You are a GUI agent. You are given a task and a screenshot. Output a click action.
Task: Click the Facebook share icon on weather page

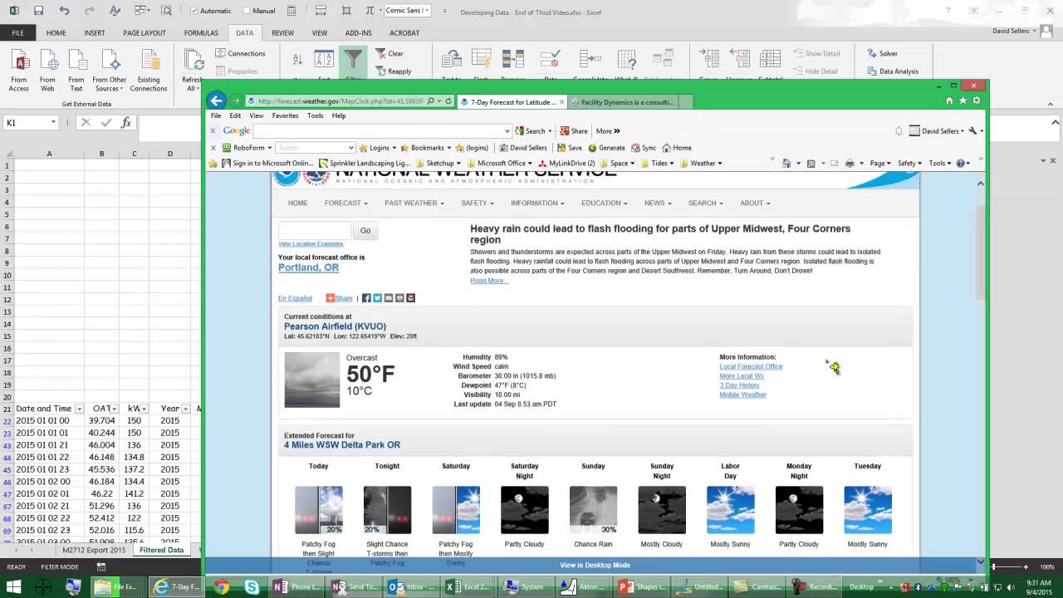[x=366, y=298]
